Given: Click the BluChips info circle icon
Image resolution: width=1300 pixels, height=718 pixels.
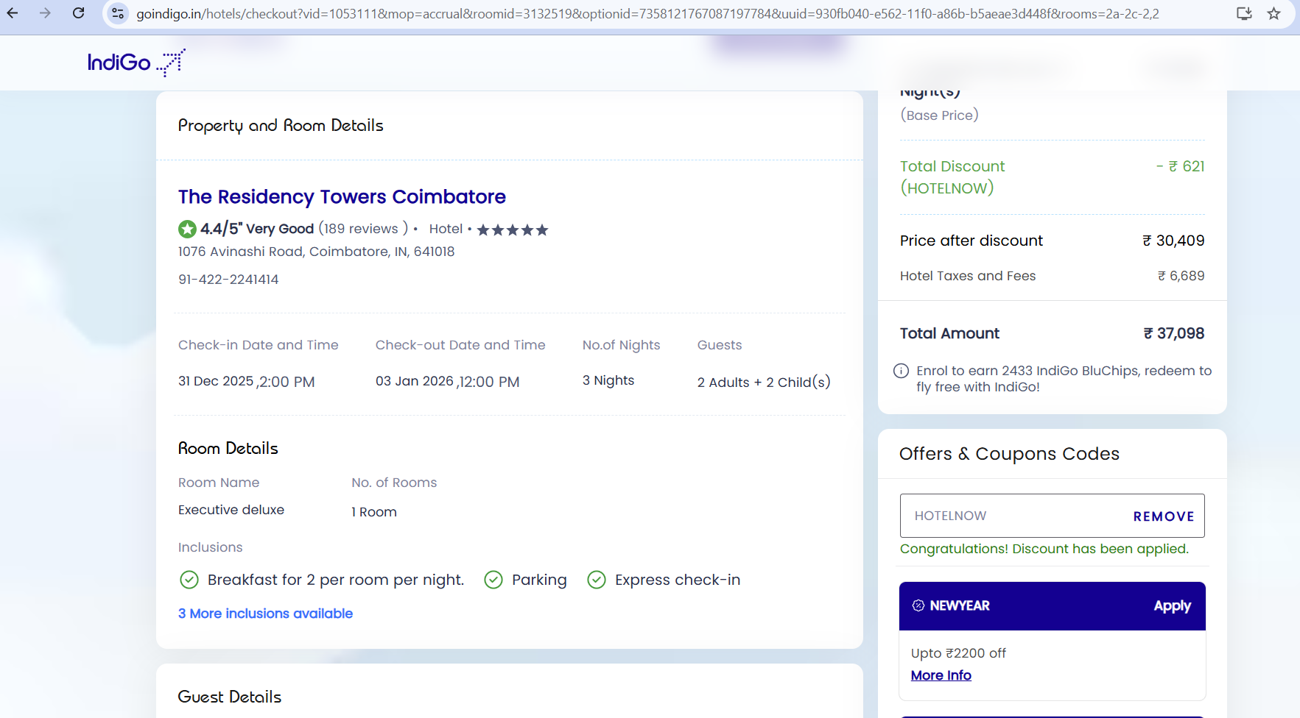Looking at the screenshot, I should 901,371.
